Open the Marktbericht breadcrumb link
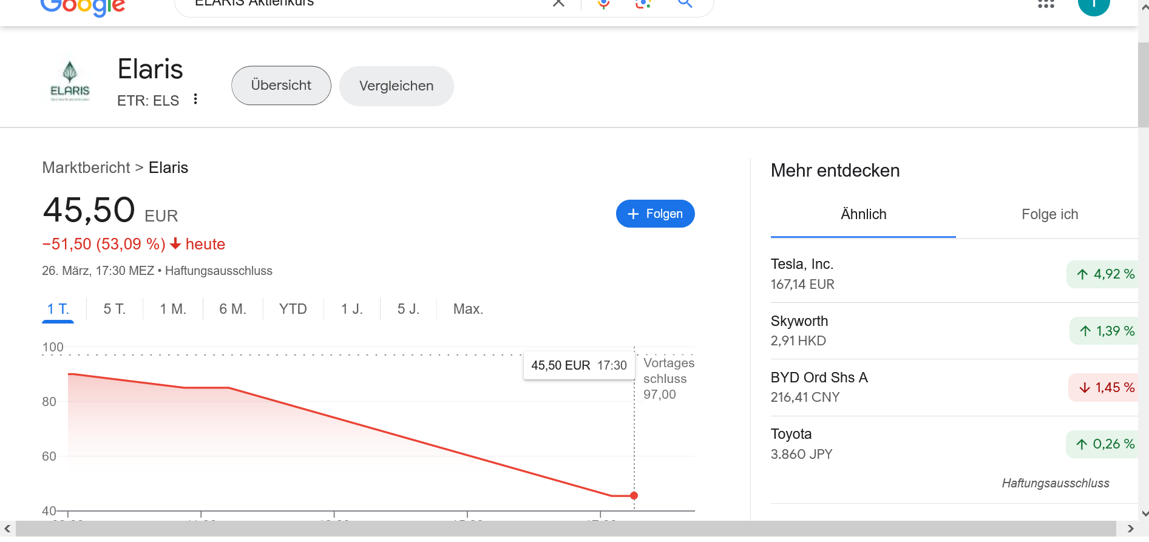This screenshot has height=542, width=1149. pyautogui.click(x=86, y=168)
